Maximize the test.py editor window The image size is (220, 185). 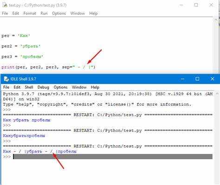point(196,5)
